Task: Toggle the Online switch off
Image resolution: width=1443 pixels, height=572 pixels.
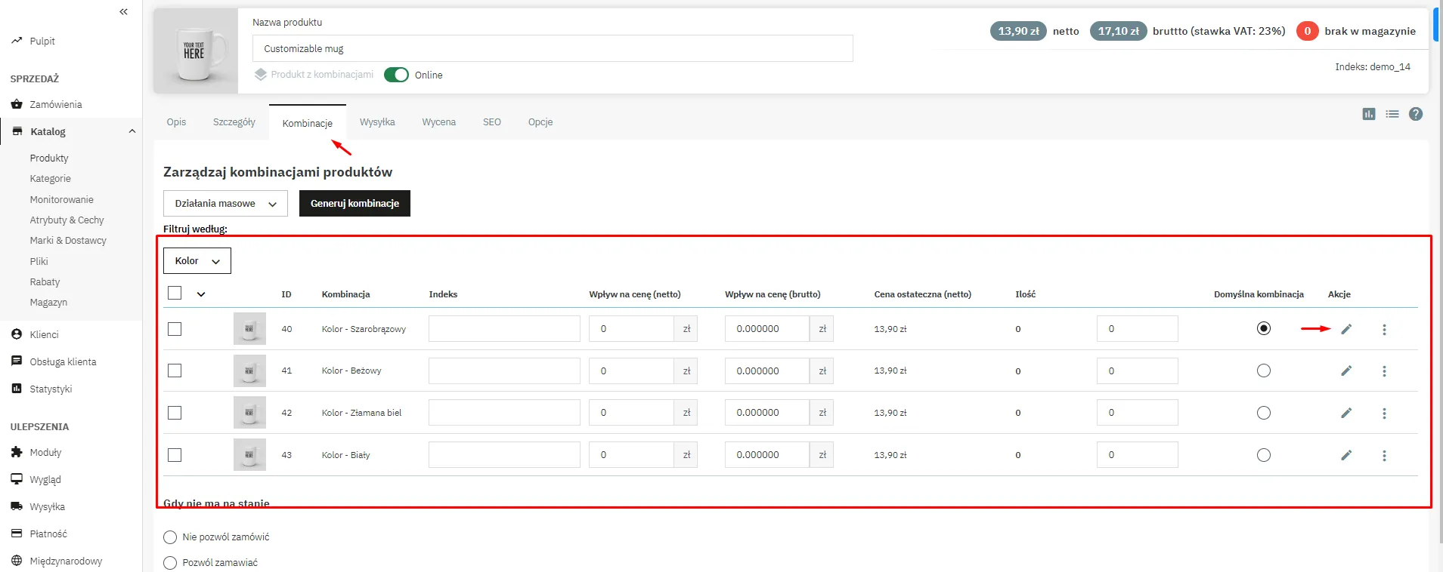Action: [x=396, y=75]
